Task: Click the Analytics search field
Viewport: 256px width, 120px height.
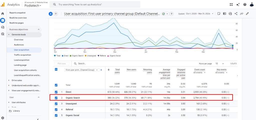Action: [x=95, y=4]
